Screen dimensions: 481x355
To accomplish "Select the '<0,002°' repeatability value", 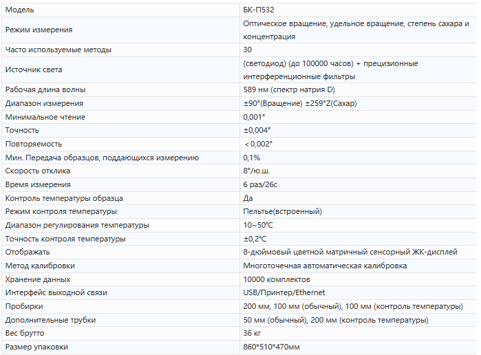I will pos(258,144).
